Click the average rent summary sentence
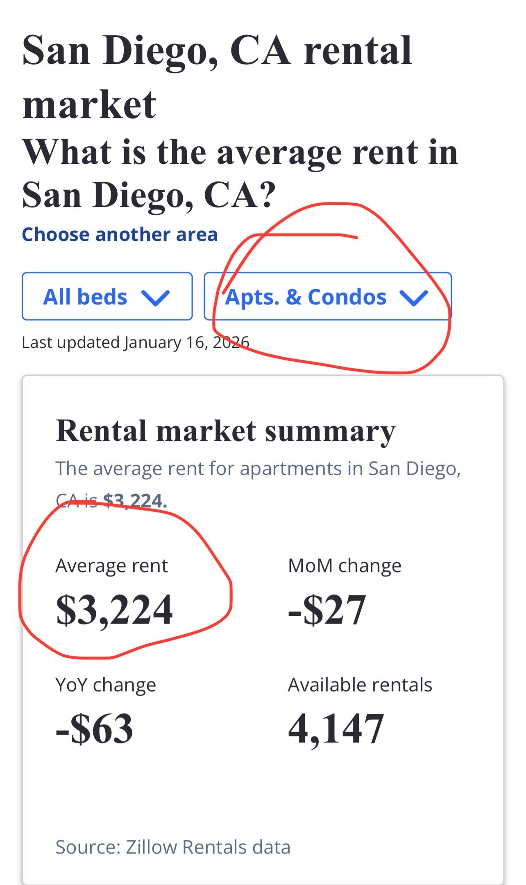 pos(258,469)
